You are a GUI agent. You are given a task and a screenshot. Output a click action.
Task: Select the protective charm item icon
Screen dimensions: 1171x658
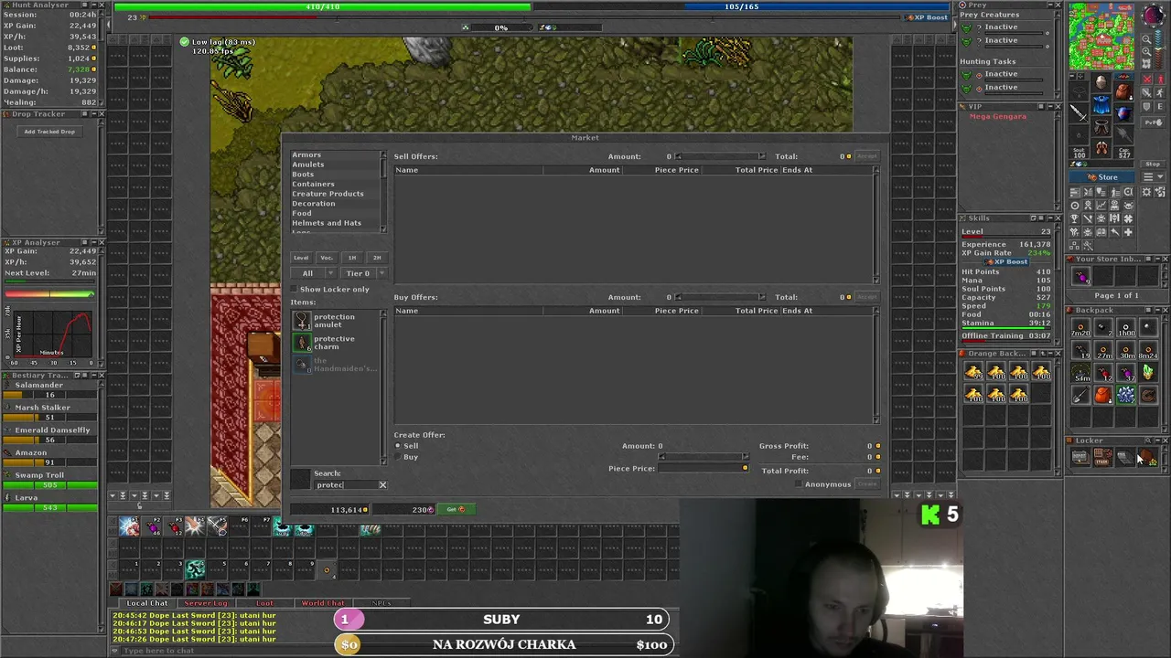coord(302,343)
